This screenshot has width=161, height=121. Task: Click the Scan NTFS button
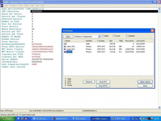click(x=103, y=86)
